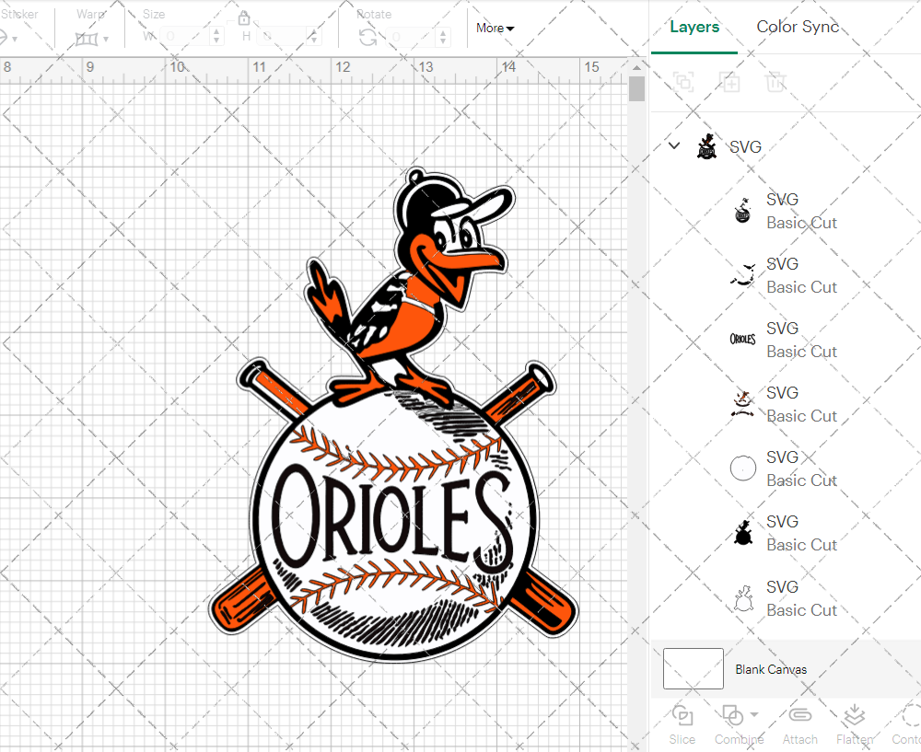Image resolution: width=921 pixels, height=752 pixels.
Task: Click the Group layers icon
Action: tap(683, 82)
